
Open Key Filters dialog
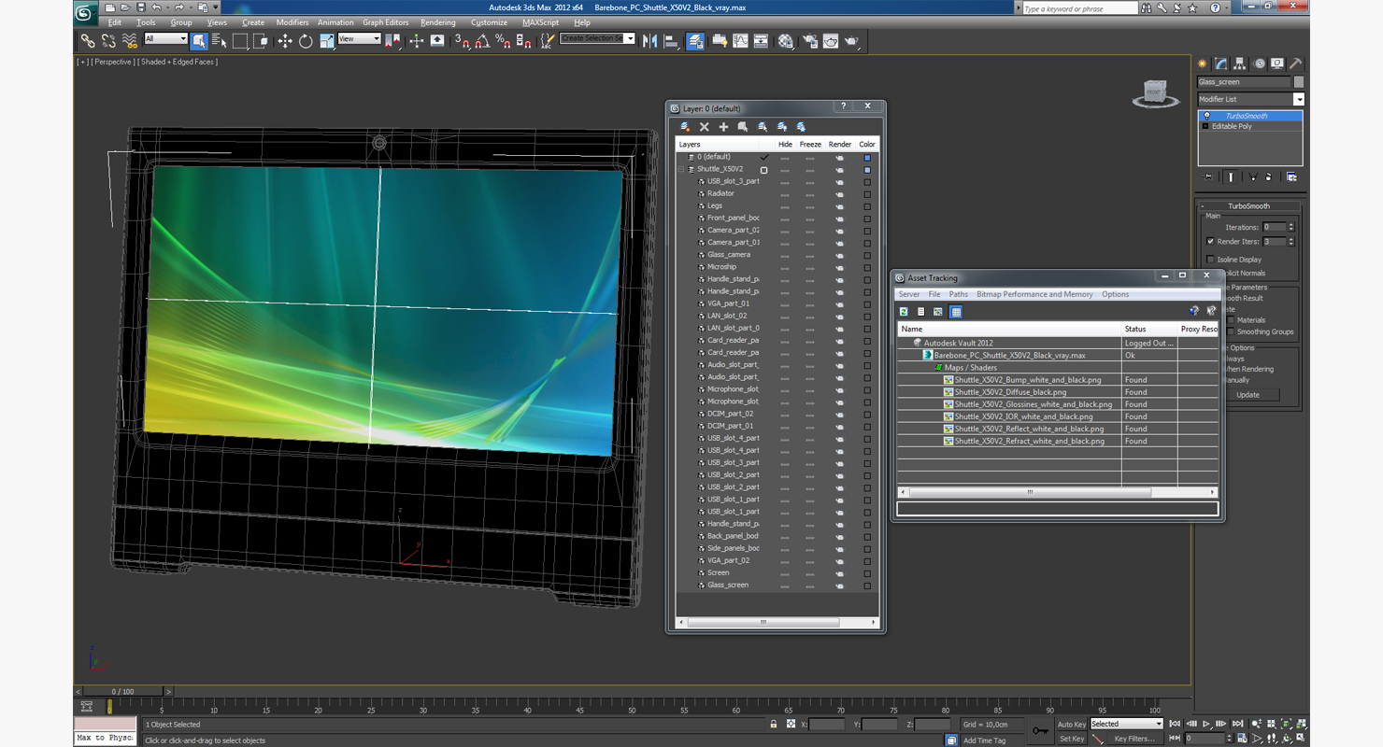[1133, 739]
